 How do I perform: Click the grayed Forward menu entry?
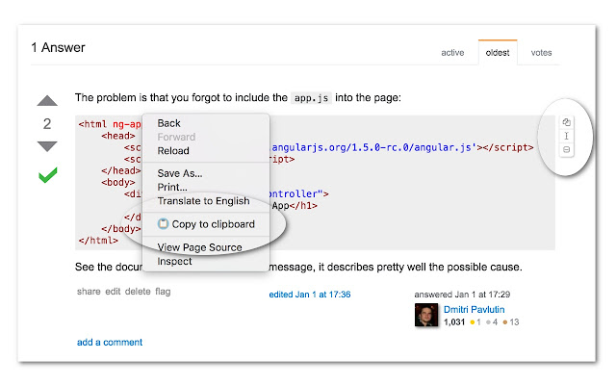pos(176,137)
